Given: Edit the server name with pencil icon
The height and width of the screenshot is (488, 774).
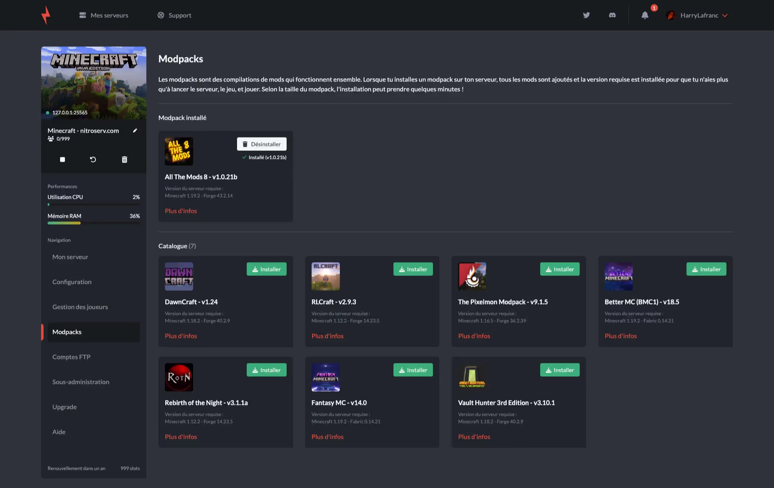Looking at the screenshot, I should point(135,130).
